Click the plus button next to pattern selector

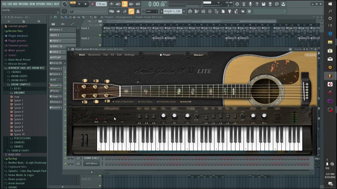pyautogui.click(x=184, y=11)
